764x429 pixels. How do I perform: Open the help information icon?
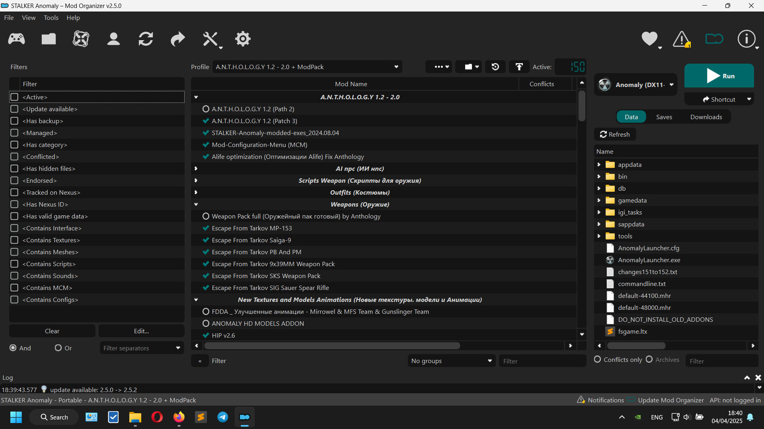point(746,39)
